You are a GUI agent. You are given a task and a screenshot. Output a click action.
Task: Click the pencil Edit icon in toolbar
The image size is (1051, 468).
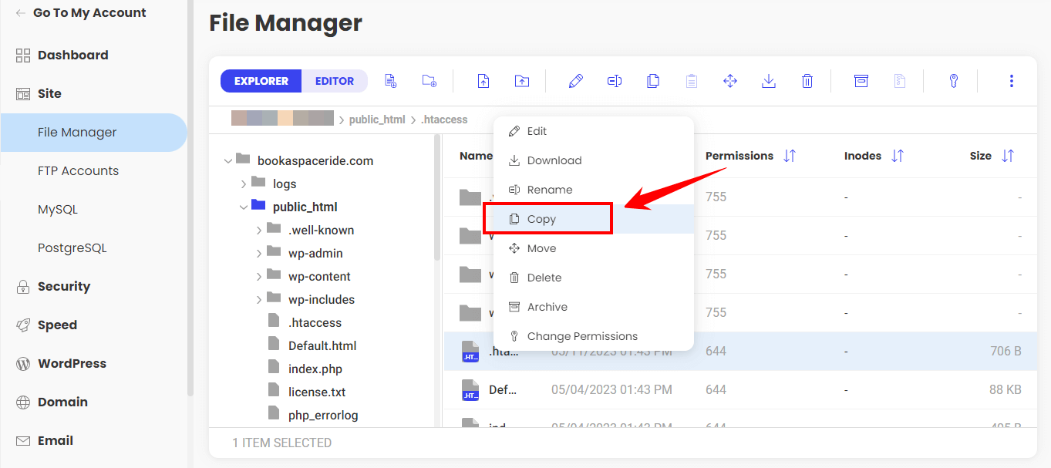[x=575, y=81]
